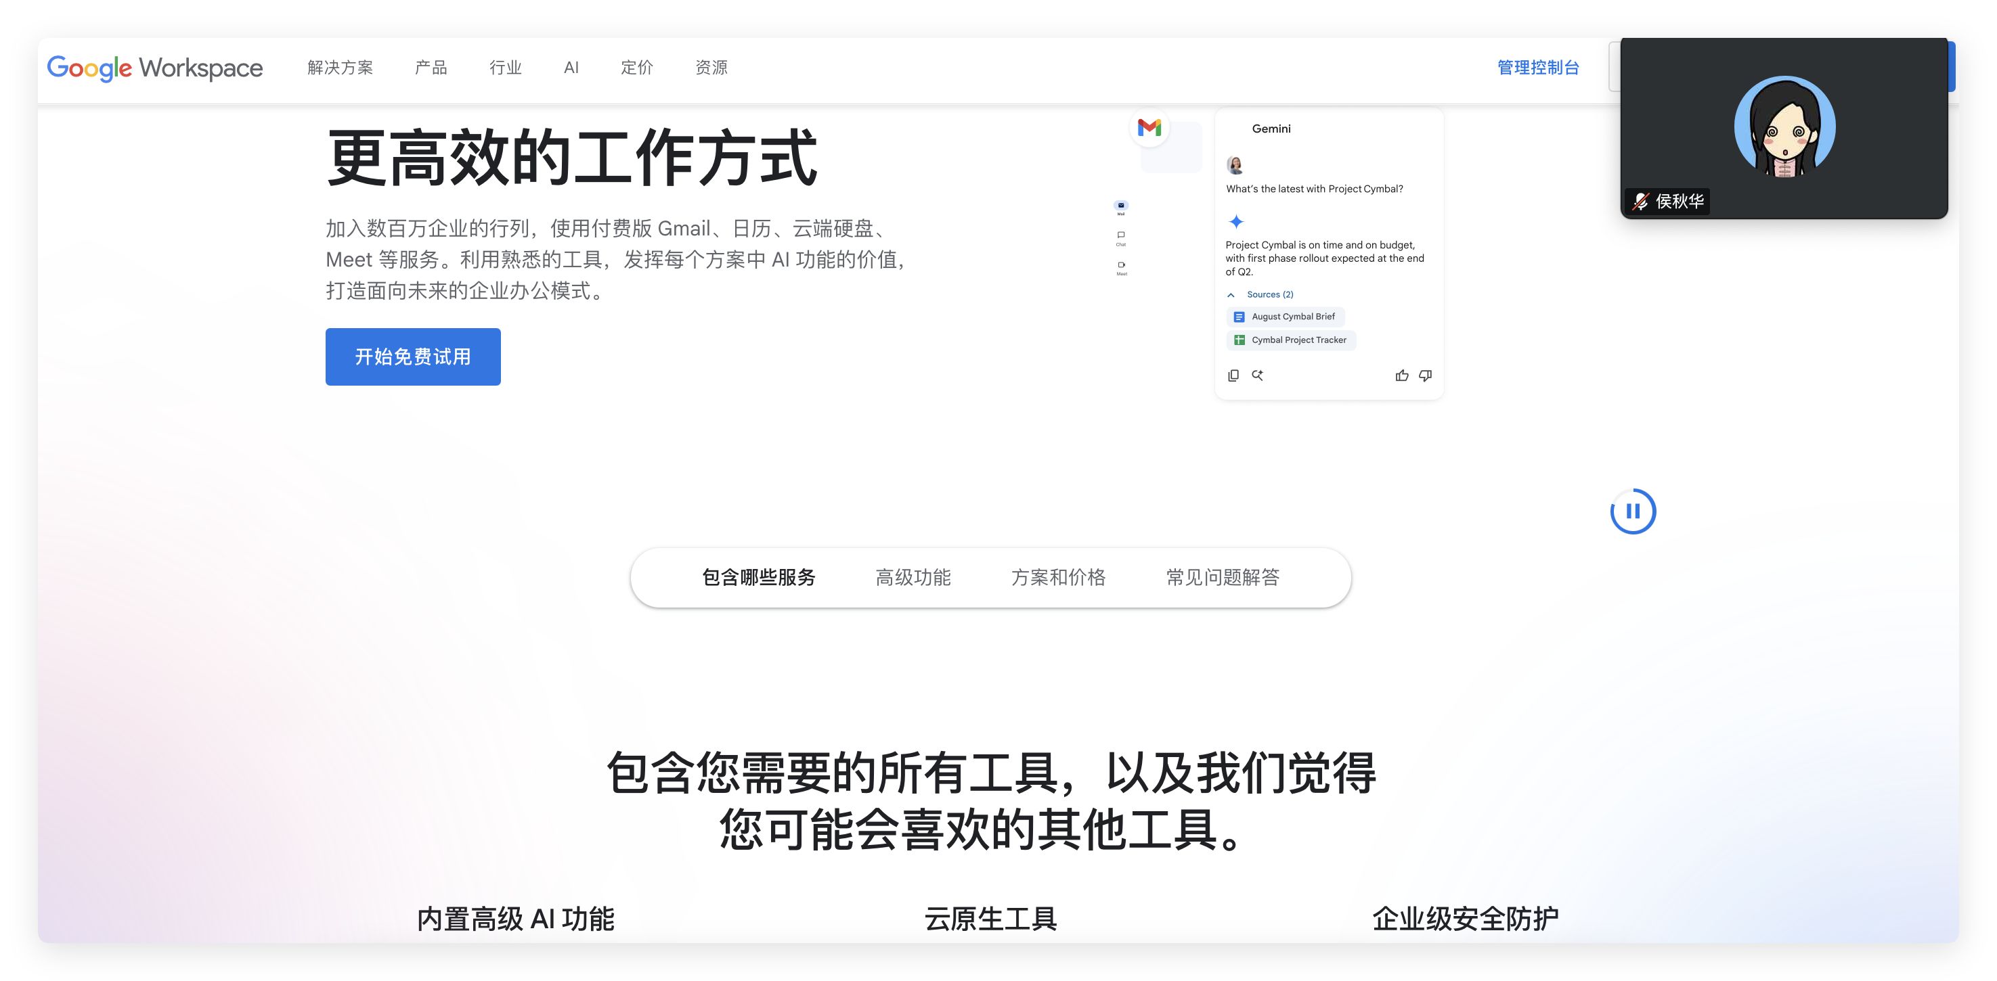This screenshot has width=1997, height=981.
Task: Click the muted microphone icon by 侯秋华
Action: (x=1640, y=202)
